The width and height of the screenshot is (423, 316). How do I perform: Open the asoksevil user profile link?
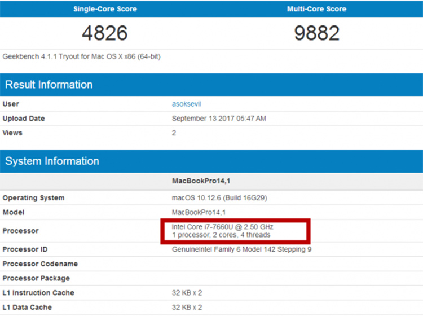tap(187, 104)
